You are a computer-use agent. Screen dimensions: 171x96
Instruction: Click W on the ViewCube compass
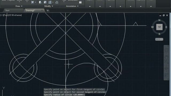coord(152,27)
